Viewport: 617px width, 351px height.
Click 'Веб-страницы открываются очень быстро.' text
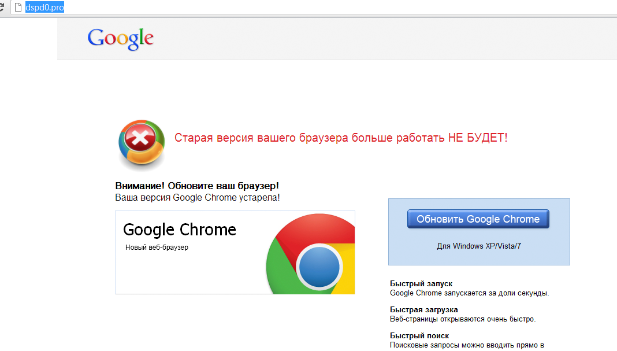click(463, 319)
